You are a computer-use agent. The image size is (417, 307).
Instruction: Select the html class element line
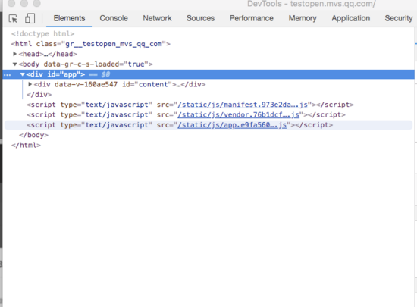click(91, 44)
